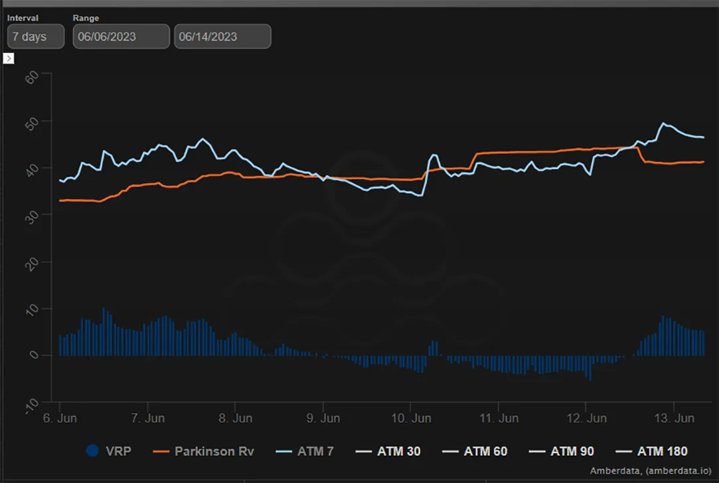This screenshot has width=719, height=483.
Task: Open the Interval dropdown showing 7 days
Action: tap(36, 36)
